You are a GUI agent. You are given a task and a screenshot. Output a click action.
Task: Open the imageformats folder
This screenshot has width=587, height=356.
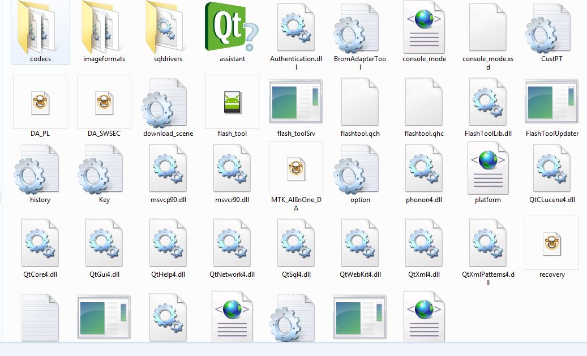coord(104,32)
